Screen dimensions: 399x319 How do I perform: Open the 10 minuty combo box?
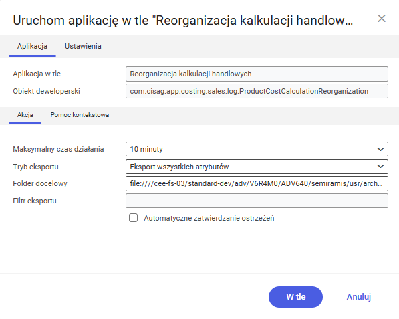coord(257,149)
